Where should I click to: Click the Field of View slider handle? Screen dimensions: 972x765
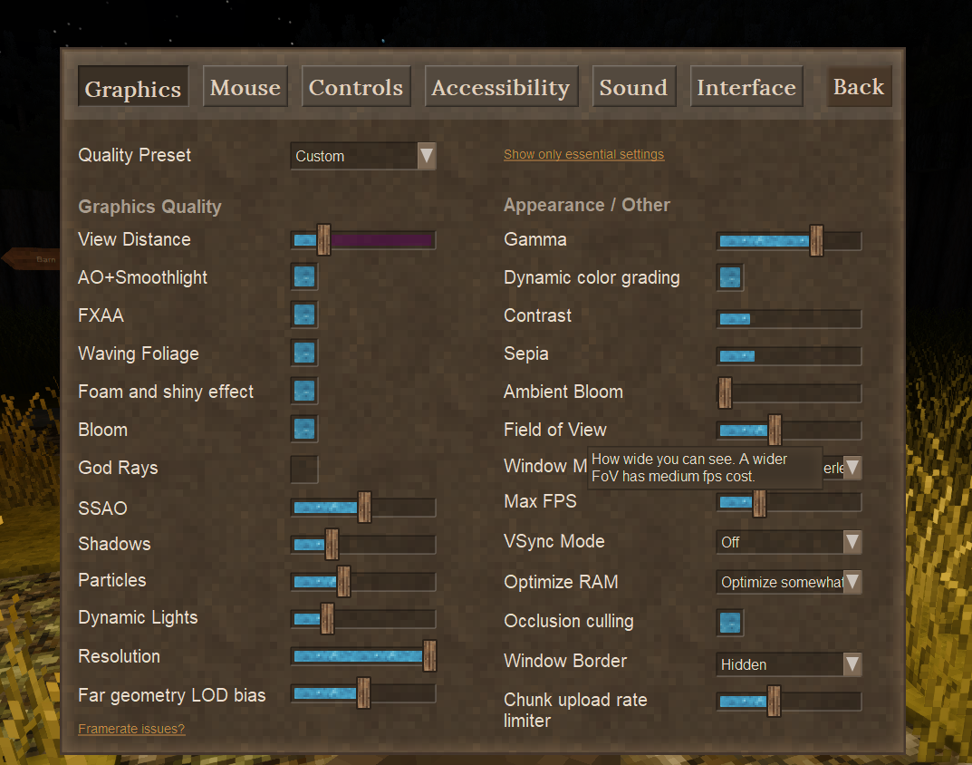click(x=775, y=430)
